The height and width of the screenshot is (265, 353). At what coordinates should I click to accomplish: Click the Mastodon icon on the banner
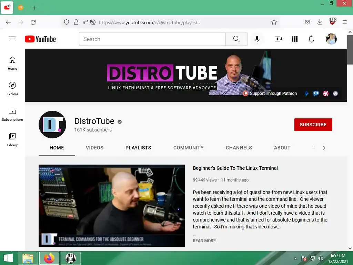point(316,93)
